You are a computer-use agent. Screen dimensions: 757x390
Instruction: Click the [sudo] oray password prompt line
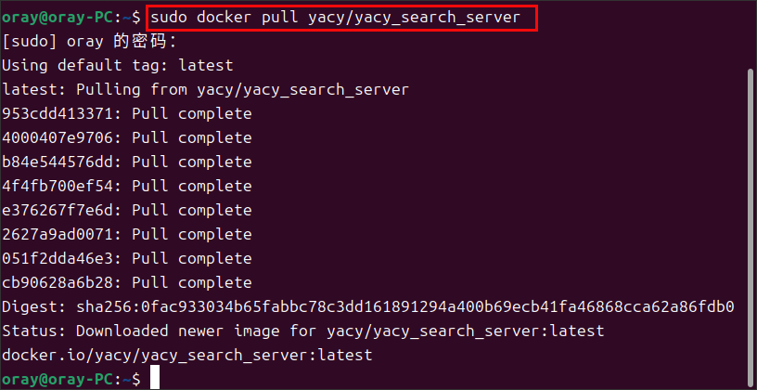coord(89,42)
